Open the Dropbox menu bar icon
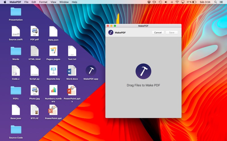 point(149,2)
